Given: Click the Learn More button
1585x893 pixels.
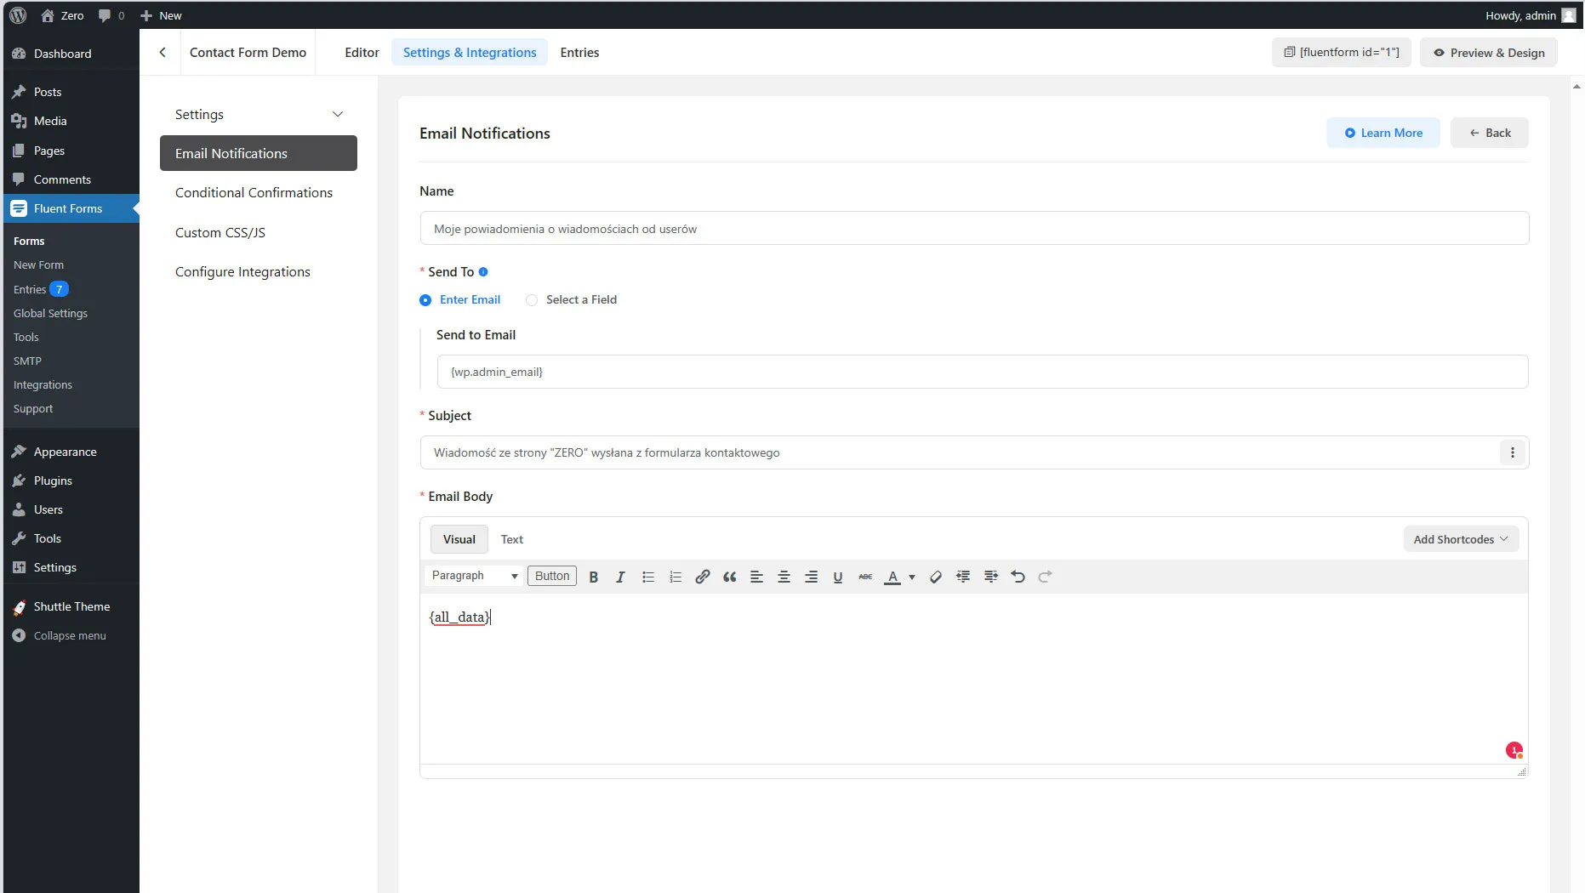Looking at the screenshot, I should coord(1383,133).
